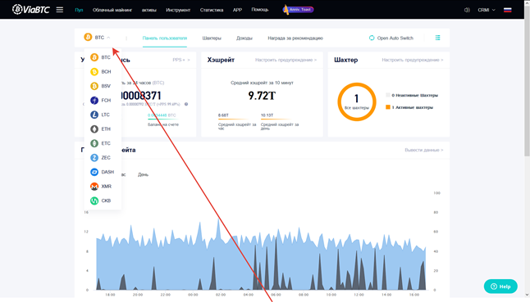Toggle inactive miners legend entry

[412, 96]
